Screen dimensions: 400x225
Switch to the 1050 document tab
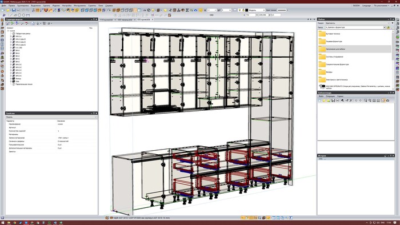coord(125,19)
